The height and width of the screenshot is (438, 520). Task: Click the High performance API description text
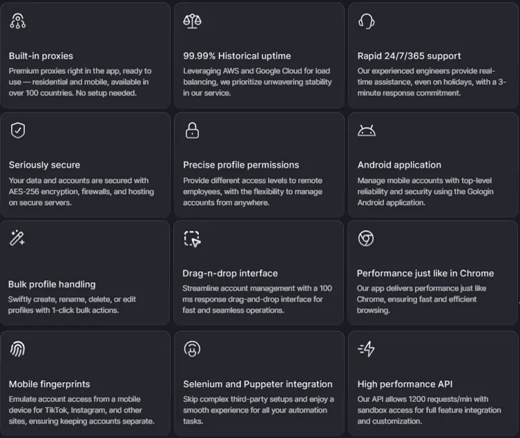pyautogui.click(x=429, y=410)
